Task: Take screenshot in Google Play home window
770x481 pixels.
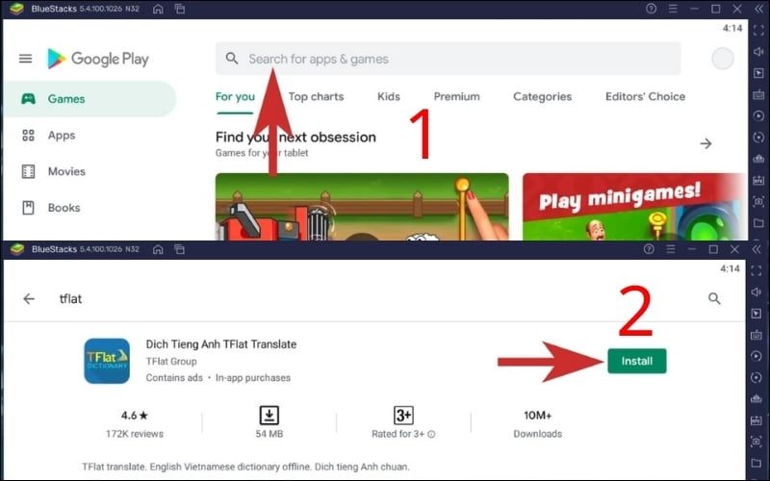Action: [x=758, y=201]
